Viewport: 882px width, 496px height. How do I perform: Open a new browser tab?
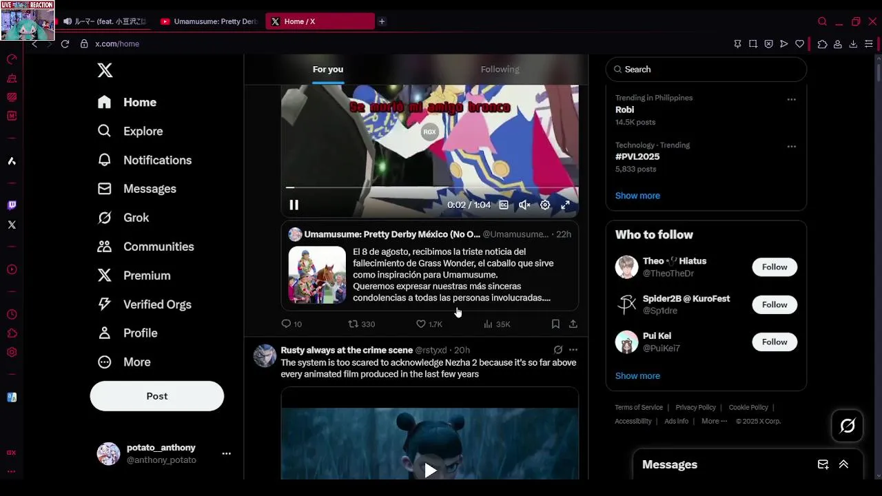click(x=382, y=21)
